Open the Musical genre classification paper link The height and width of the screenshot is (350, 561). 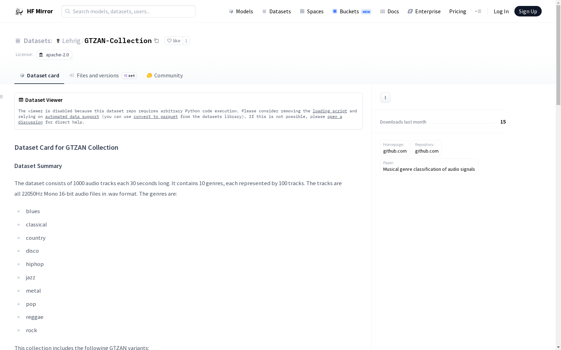coord(429,166)
